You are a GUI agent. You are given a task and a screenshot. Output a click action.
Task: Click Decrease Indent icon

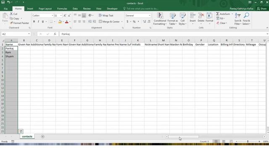click(90, 21)
